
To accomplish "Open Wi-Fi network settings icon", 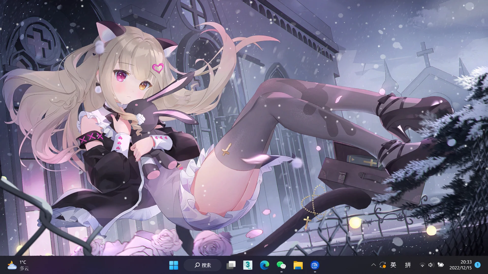I will pyautogui.click(x=422, y=265).
